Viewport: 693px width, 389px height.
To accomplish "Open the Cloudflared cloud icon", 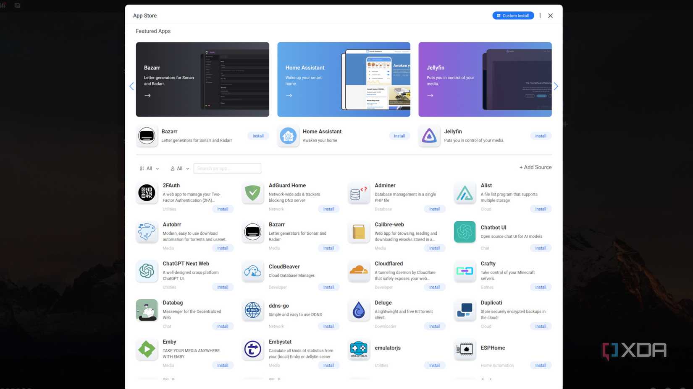I will tap(359, 271).
